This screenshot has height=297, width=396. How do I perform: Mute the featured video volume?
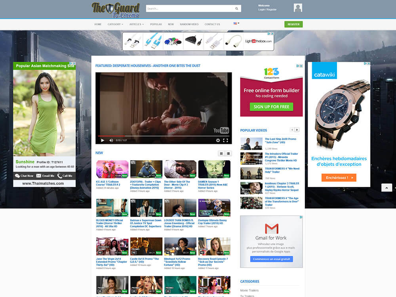(x=111, y=141)
